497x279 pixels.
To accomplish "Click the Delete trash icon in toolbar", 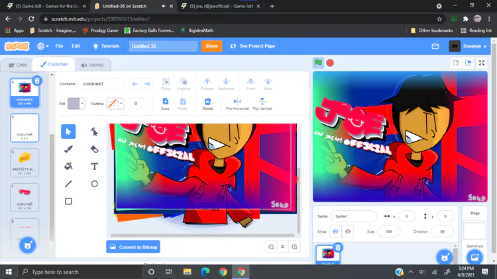I will point(207,104).
